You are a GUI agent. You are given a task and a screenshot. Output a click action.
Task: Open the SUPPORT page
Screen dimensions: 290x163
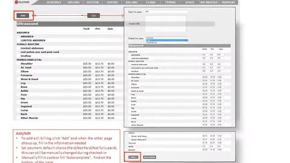[x=228, y=2]
